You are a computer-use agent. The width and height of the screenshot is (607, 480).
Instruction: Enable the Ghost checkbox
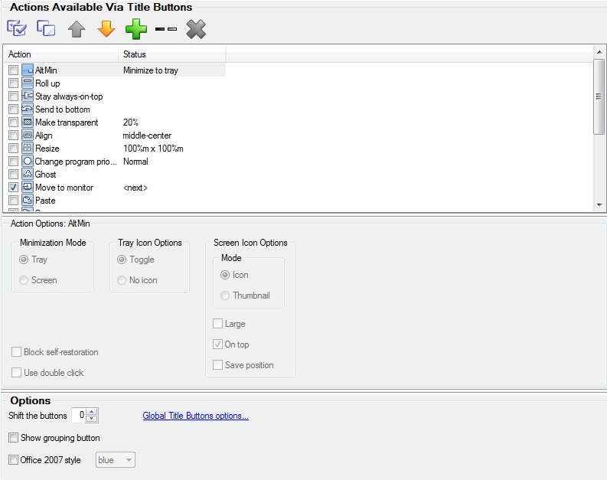click(x=14, y=174)
